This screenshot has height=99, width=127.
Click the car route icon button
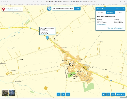pos(104,94)
